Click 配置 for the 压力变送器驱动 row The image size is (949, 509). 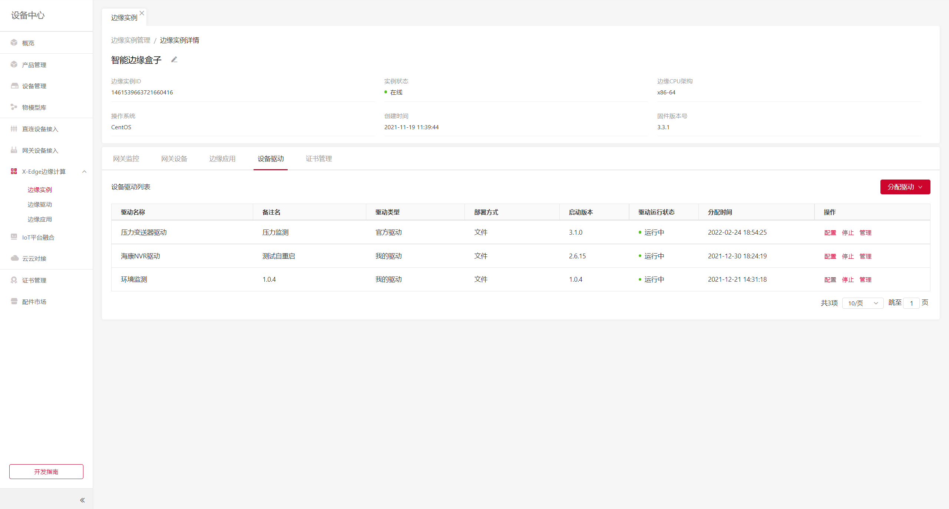point(830,232)
